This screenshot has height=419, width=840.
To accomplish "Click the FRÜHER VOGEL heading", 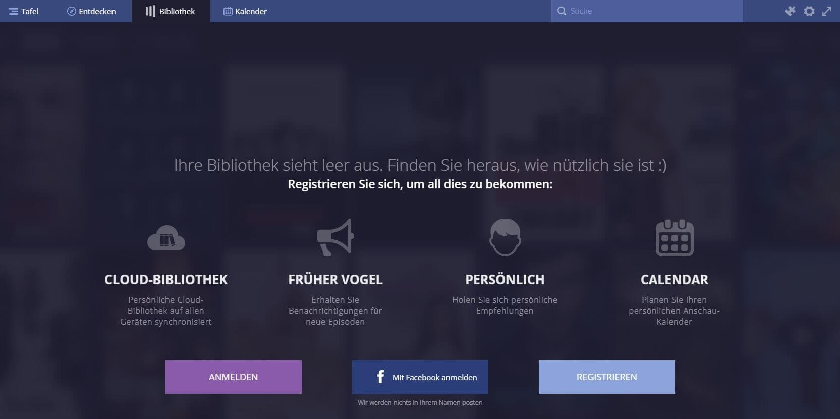I will pos(335,280).
